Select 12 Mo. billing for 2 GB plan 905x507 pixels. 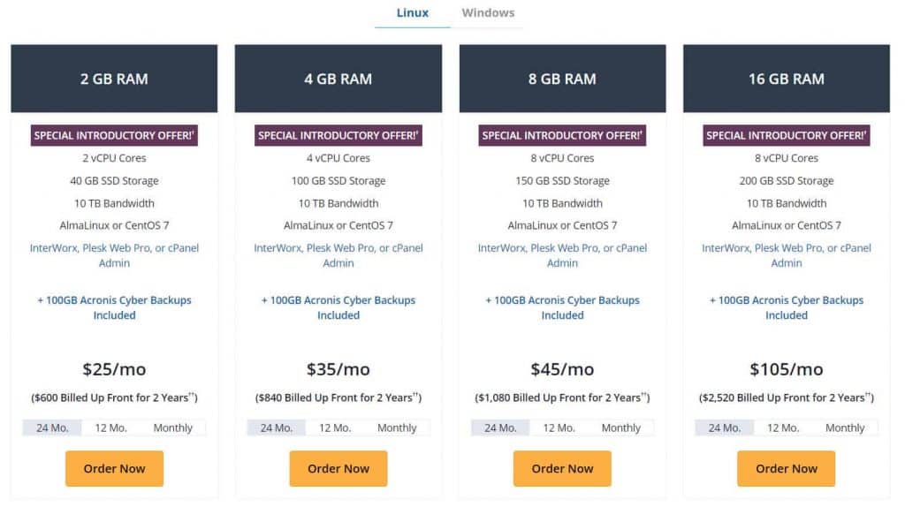click(x=111, y=428)
